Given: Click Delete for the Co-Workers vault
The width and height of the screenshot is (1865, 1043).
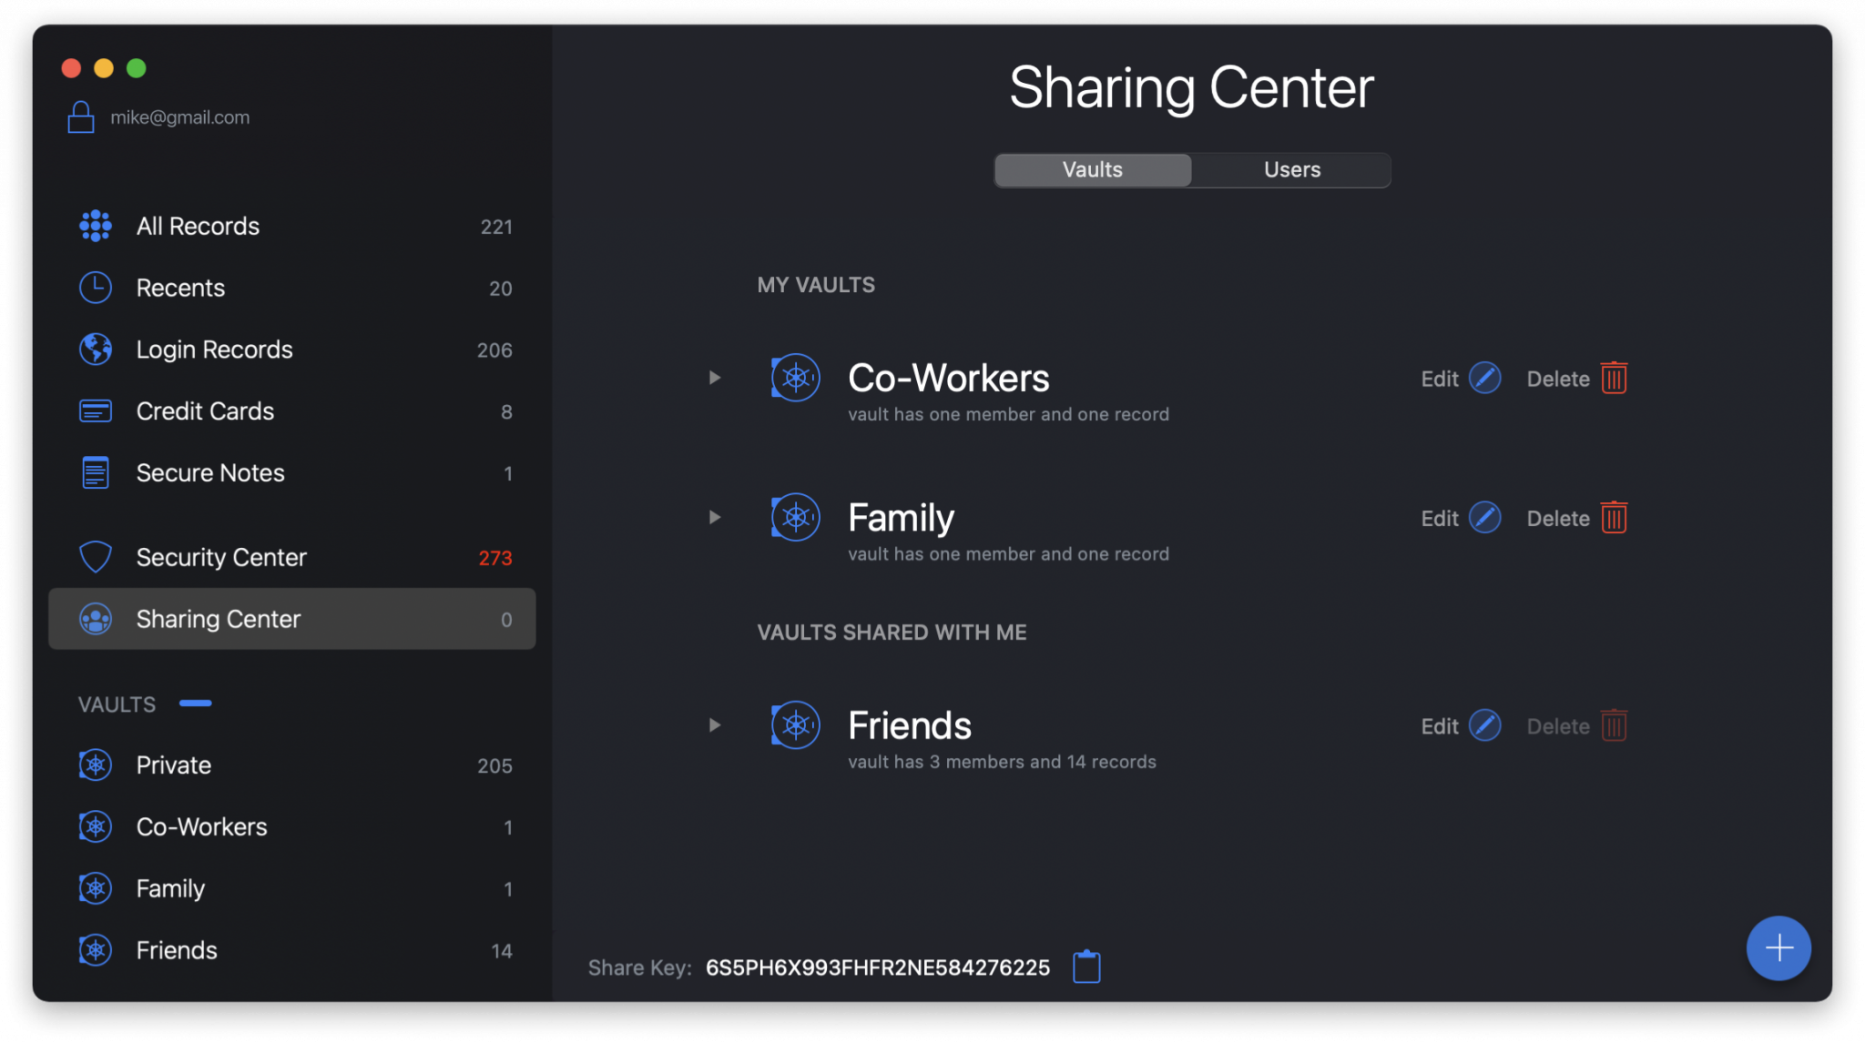Looking at the screenshot, I should tap(1558, 379).
